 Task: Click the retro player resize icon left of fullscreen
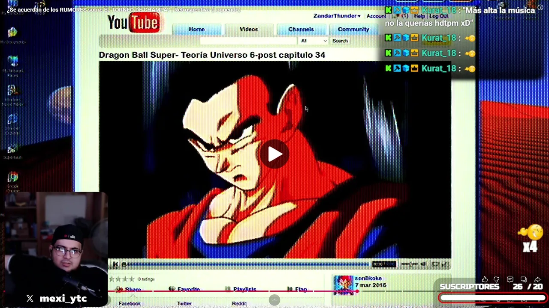(435, 264)
